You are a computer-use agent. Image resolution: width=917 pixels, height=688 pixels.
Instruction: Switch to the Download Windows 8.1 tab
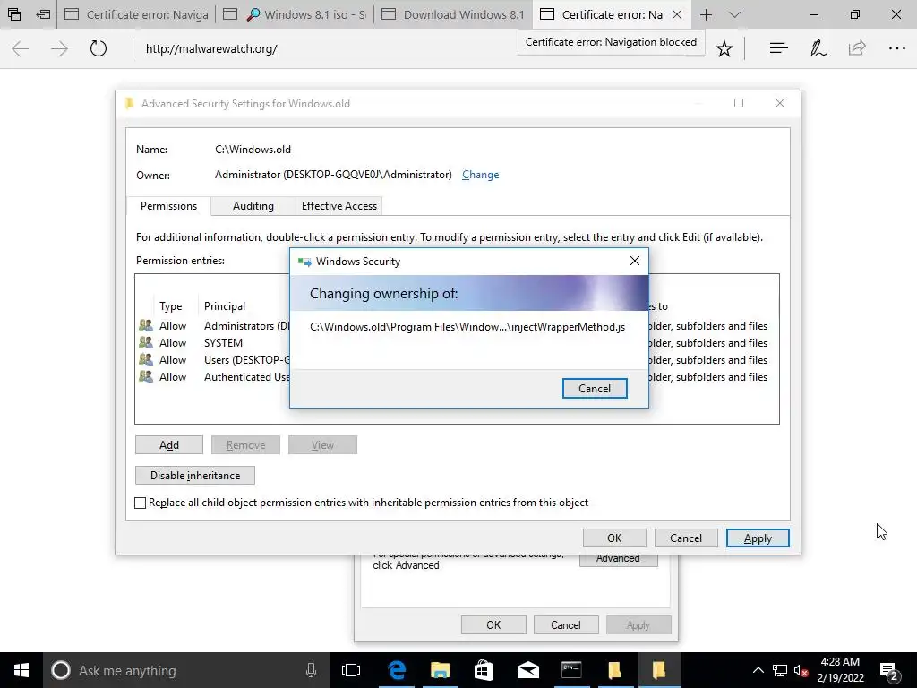click(453, 14)
